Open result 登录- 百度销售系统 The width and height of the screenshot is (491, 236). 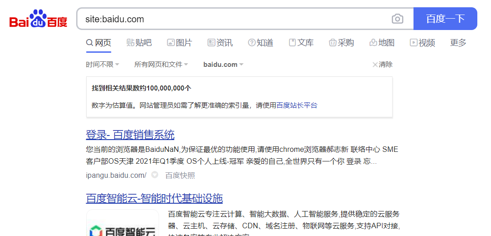pyautogui.click(x=130, y=135)
